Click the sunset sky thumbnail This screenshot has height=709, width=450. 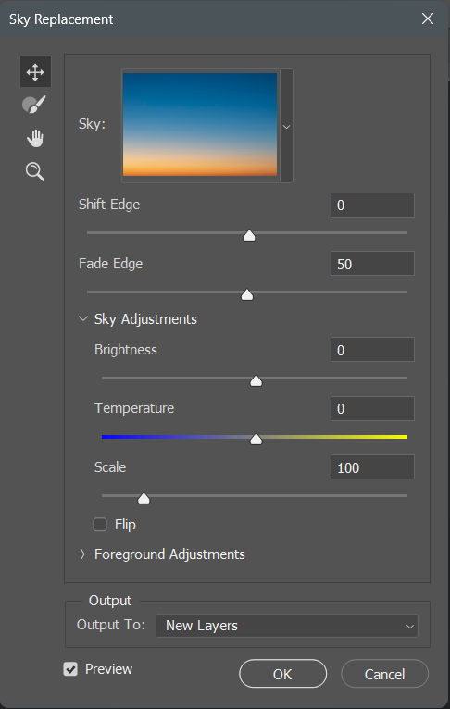[x=200, y=124]
